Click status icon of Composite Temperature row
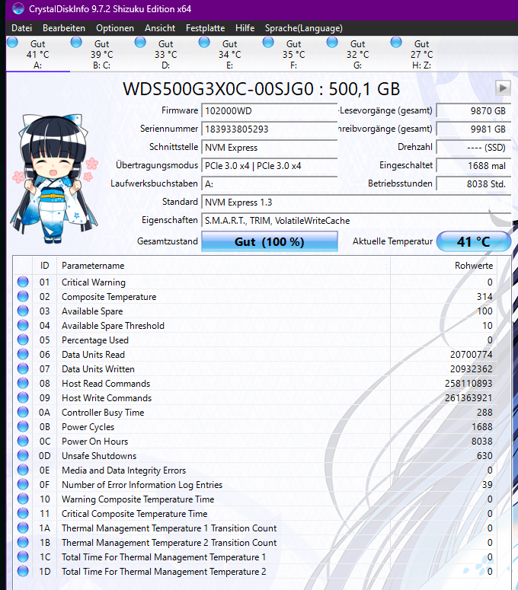 (x=23, y=296)
